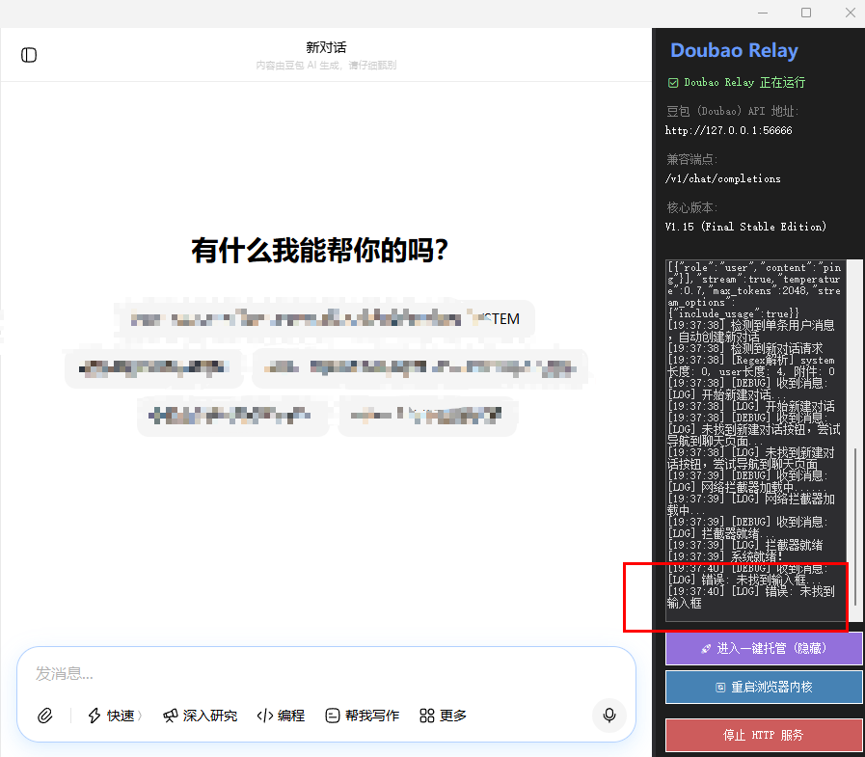Toggle the sidebar panel icon
865x757 pixels.
coord(29,55)
